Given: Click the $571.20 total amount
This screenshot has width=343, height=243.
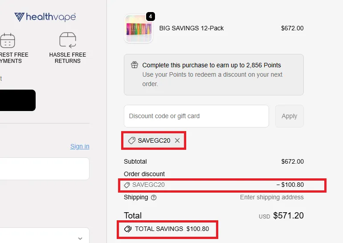Looking at the screenshot, I should coord(288,216).
